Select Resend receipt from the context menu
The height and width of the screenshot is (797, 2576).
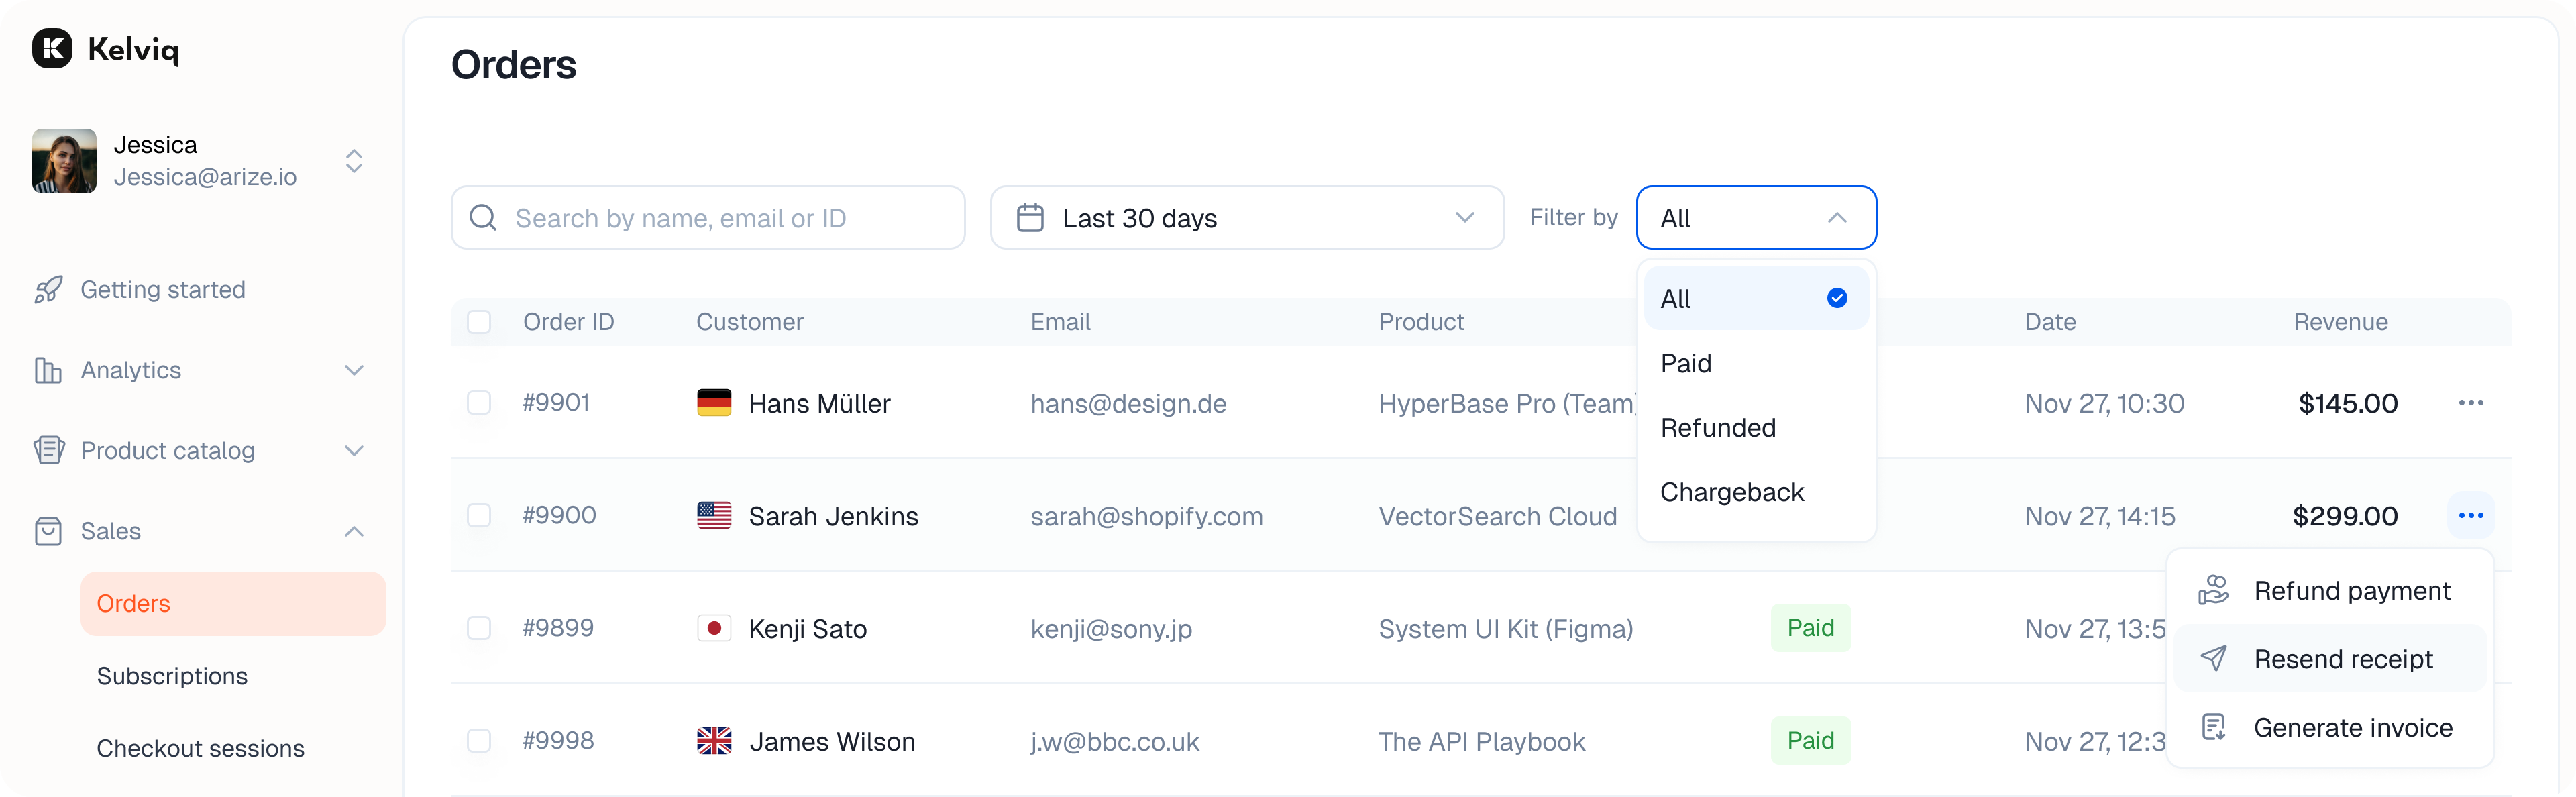[x=2342, y=659]
